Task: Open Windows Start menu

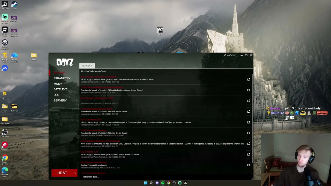Action: coord(146,183)
